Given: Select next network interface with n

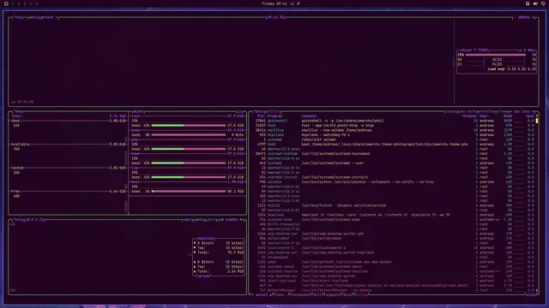Looking at the screenshot, I should click(242, 220).
